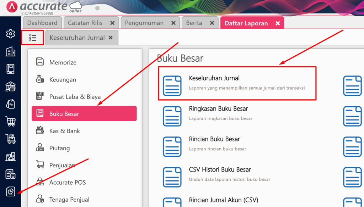Click the Memorize floppy disk icon
The width and height of the screenshot is (364, 207).
pyautogui.click(x=40, y=62)
